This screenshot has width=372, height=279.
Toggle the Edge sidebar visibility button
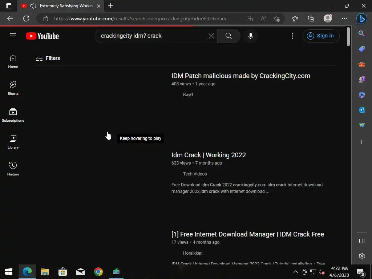coord(361,241)
